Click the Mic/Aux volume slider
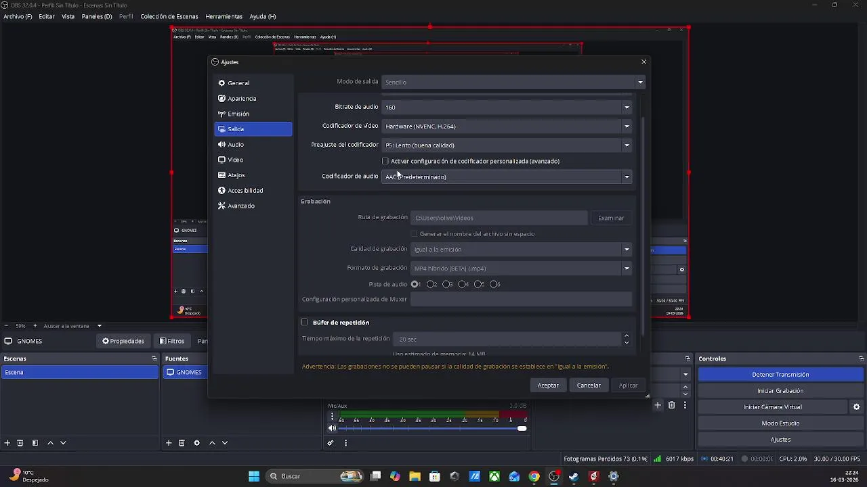Viewport: 867px width, 487px height. [433, 428]
